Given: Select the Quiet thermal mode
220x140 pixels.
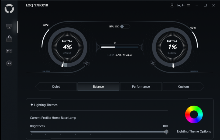Looking at the screenshot, I should (56, 87).
